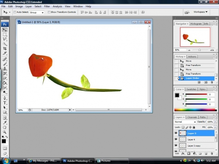Swap foreground and background colors

click(7, 137)
